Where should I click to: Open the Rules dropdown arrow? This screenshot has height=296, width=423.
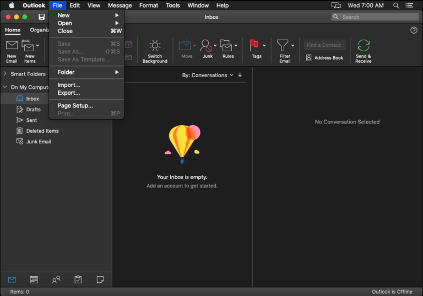pos(236,45)
